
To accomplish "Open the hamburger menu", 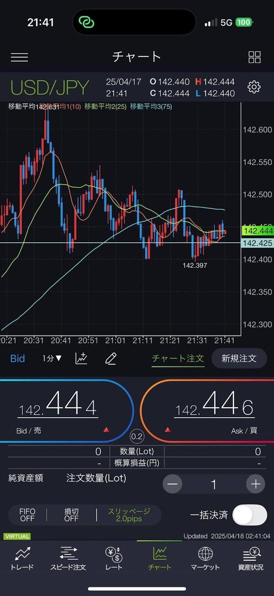I will pyautogui.click(x=19, y=57).
